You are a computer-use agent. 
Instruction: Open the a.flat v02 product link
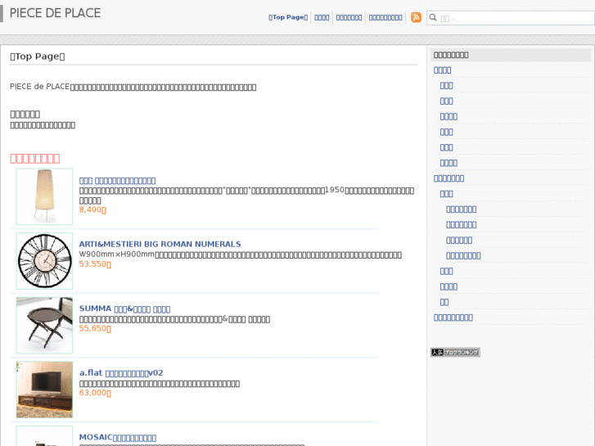pyautogui.click(x=121, y=372)
